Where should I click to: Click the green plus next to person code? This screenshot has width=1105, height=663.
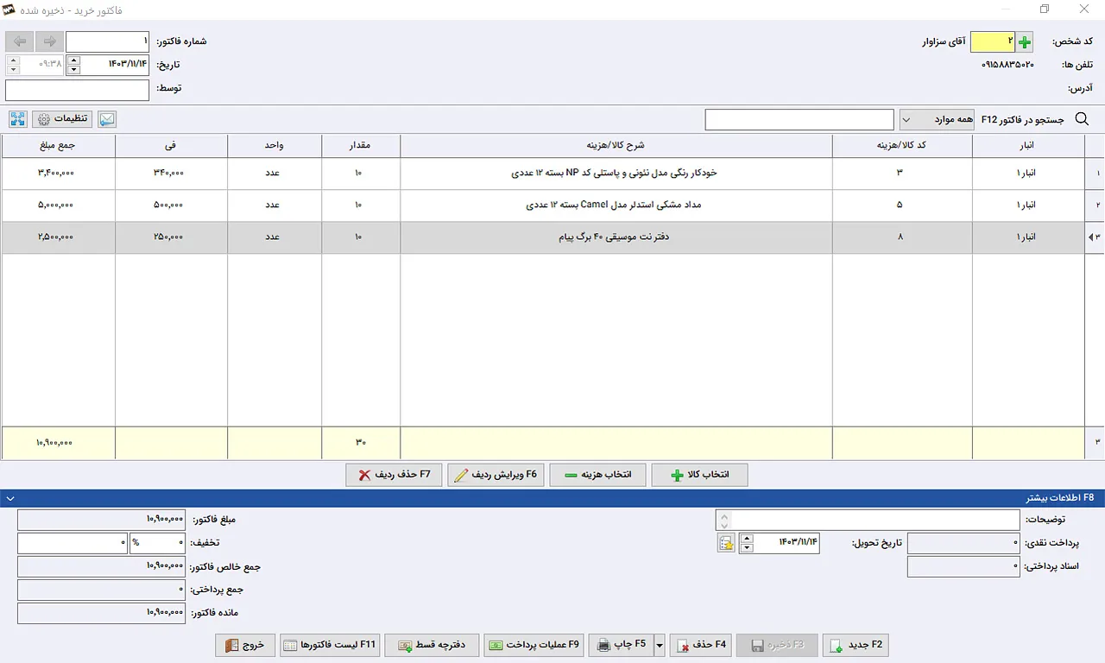[1025, 41]
